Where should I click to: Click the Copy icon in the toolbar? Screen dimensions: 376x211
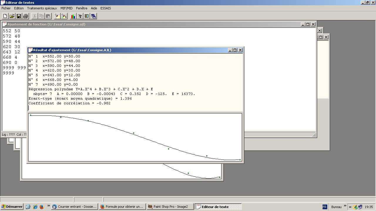41,16
